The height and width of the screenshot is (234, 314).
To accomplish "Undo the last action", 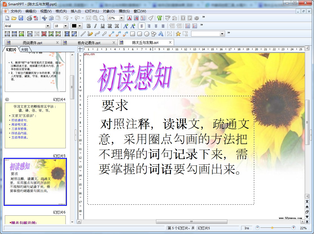I will click(66, 18).
